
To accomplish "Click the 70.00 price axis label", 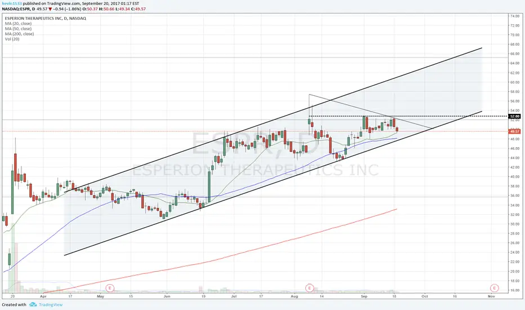I will (515, 35).
